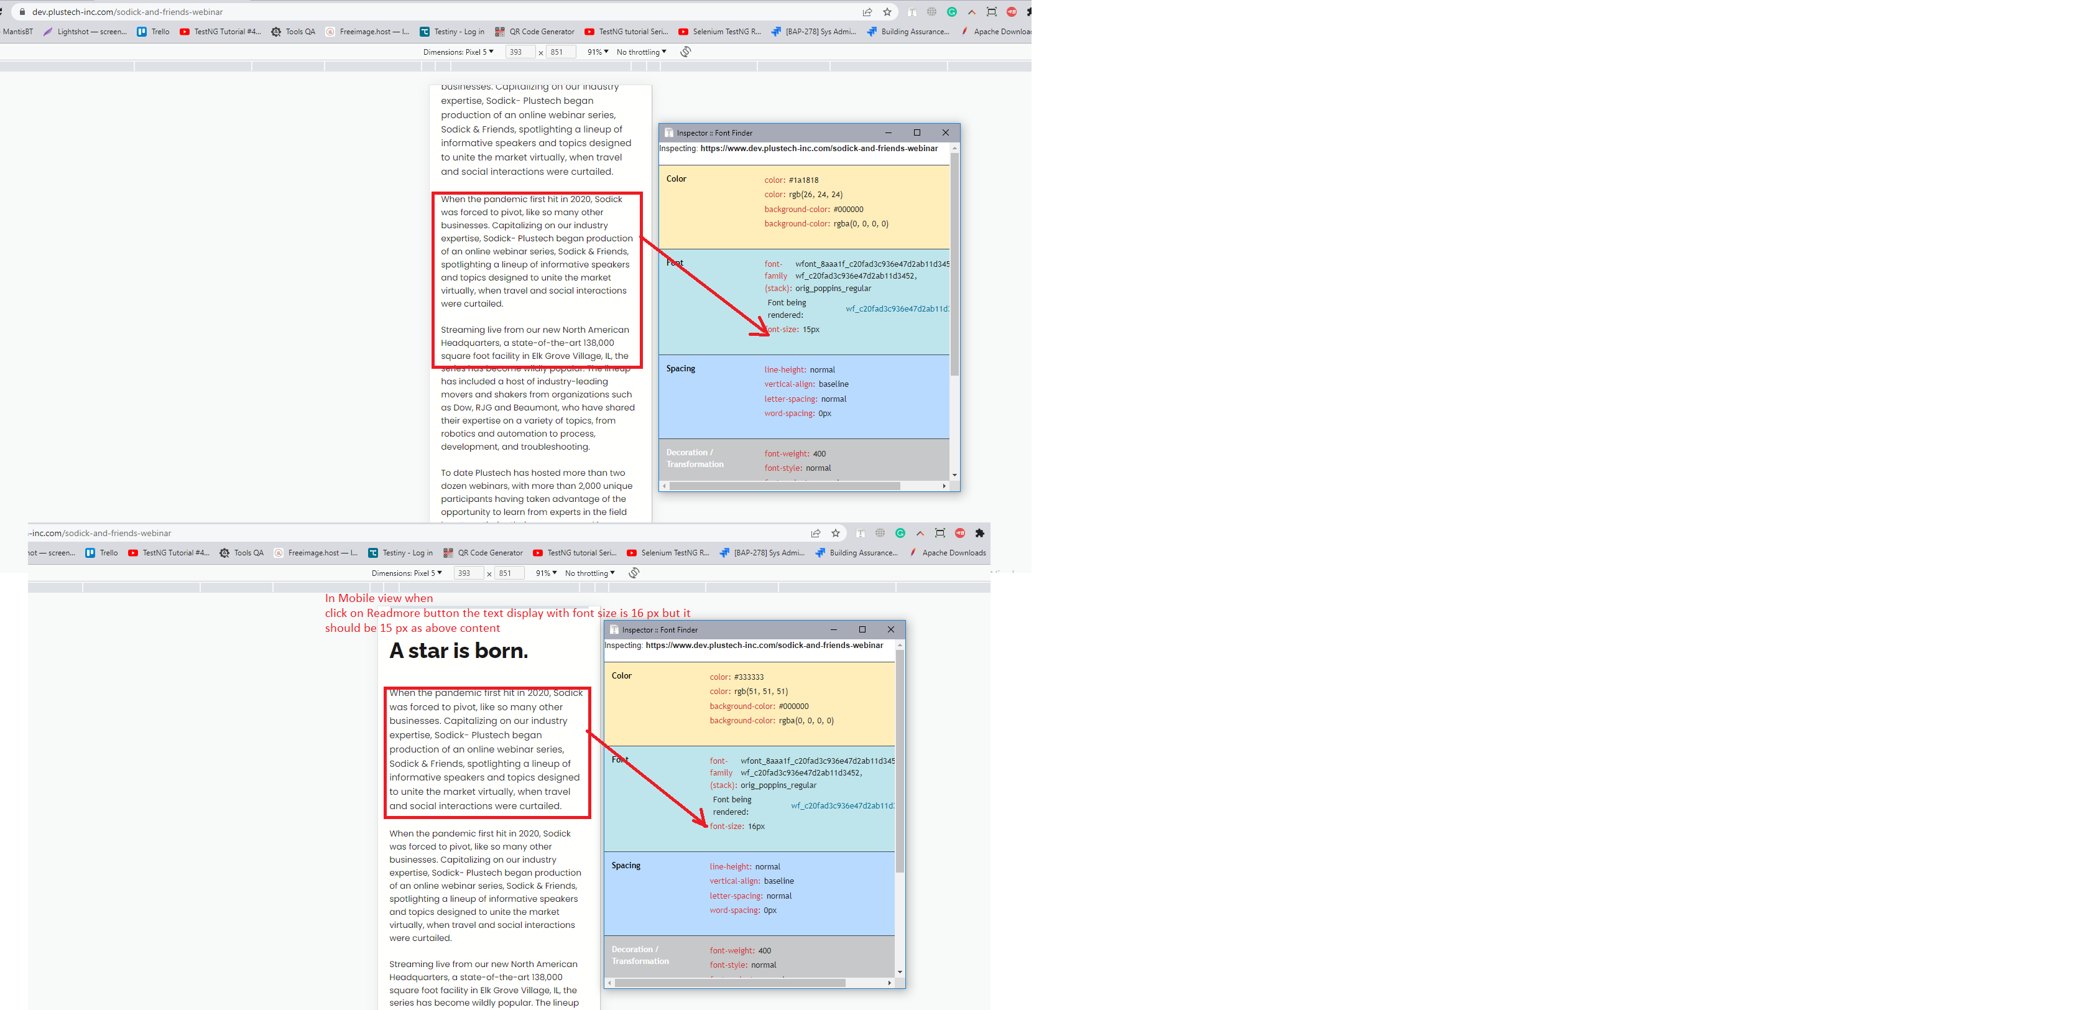Click the bookmark star icon in address bar
The height and width of the screenshot is (1010, 2078).
(x=887, y=12)
